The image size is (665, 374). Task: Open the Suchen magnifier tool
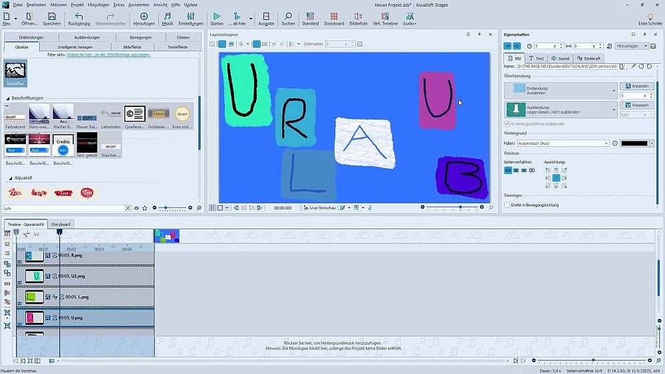pyautogui.click(x=288, y=16)
